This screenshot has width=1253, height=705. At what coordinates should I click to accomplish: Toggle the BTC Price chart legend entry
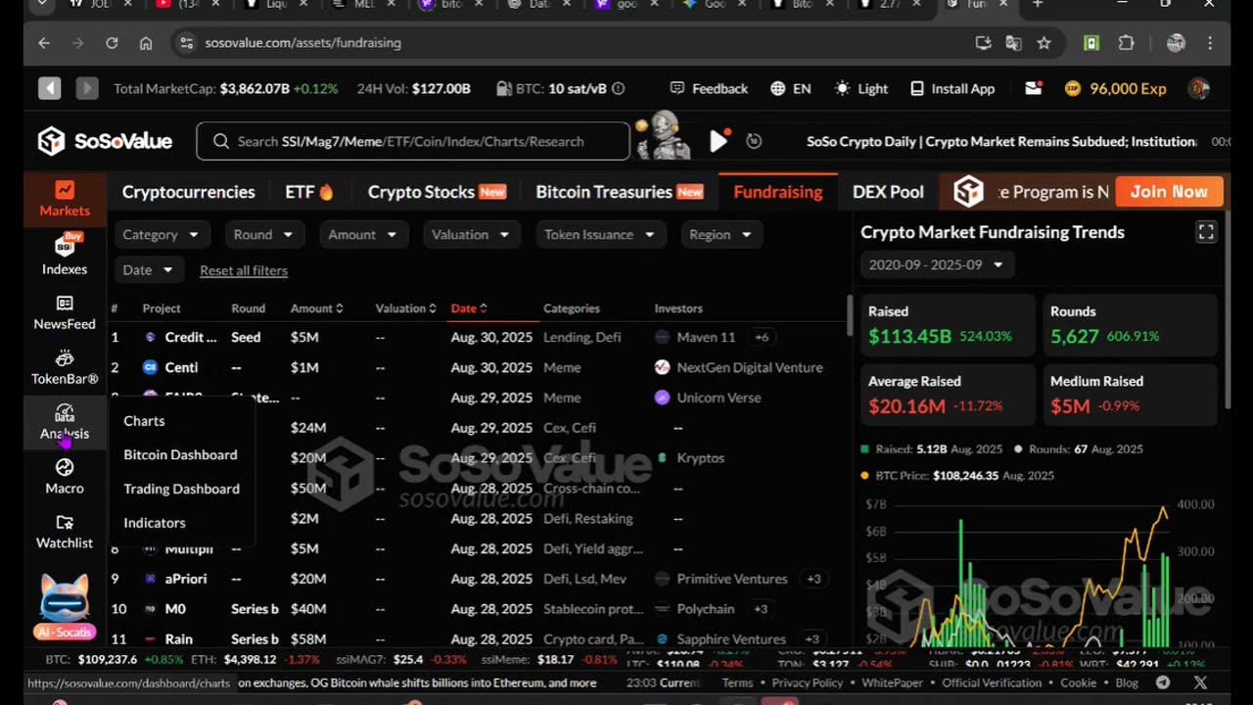pos(957,475)
